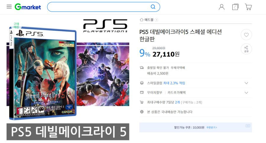Open the 카드추가혜택 link
Screen dimensions: 266x143
pyautogui.click(x=176, y=92)
